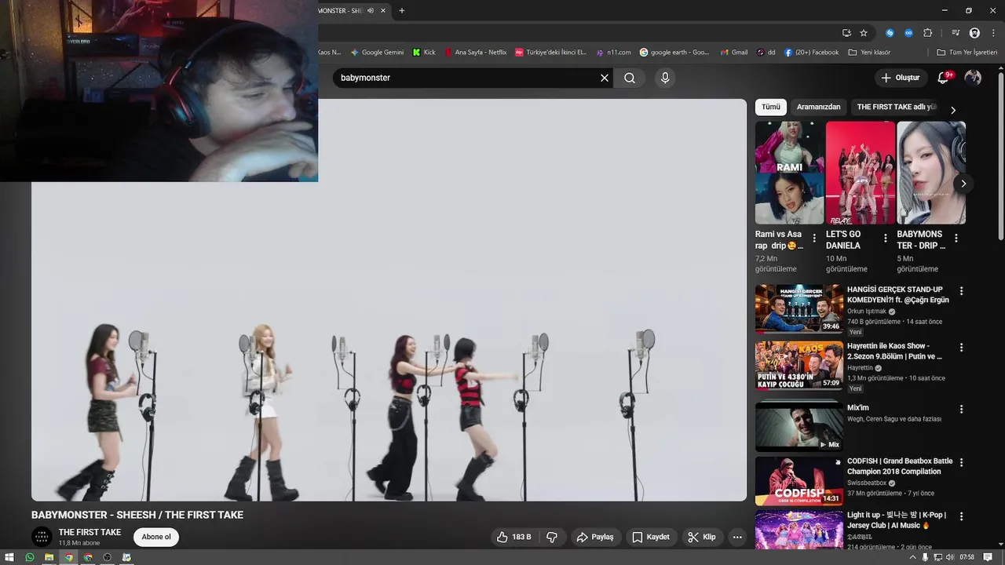Open options for Rami vs Asa short
The width and height of the screenshot is (1005, 565).
tap(814, 238)
